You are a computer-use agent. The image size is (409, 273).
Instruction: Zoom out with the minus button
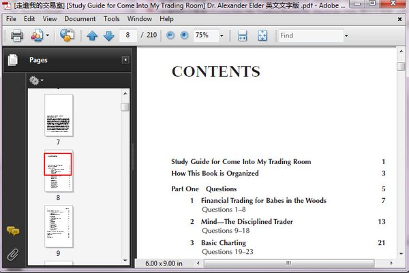(x=170, y=35)
